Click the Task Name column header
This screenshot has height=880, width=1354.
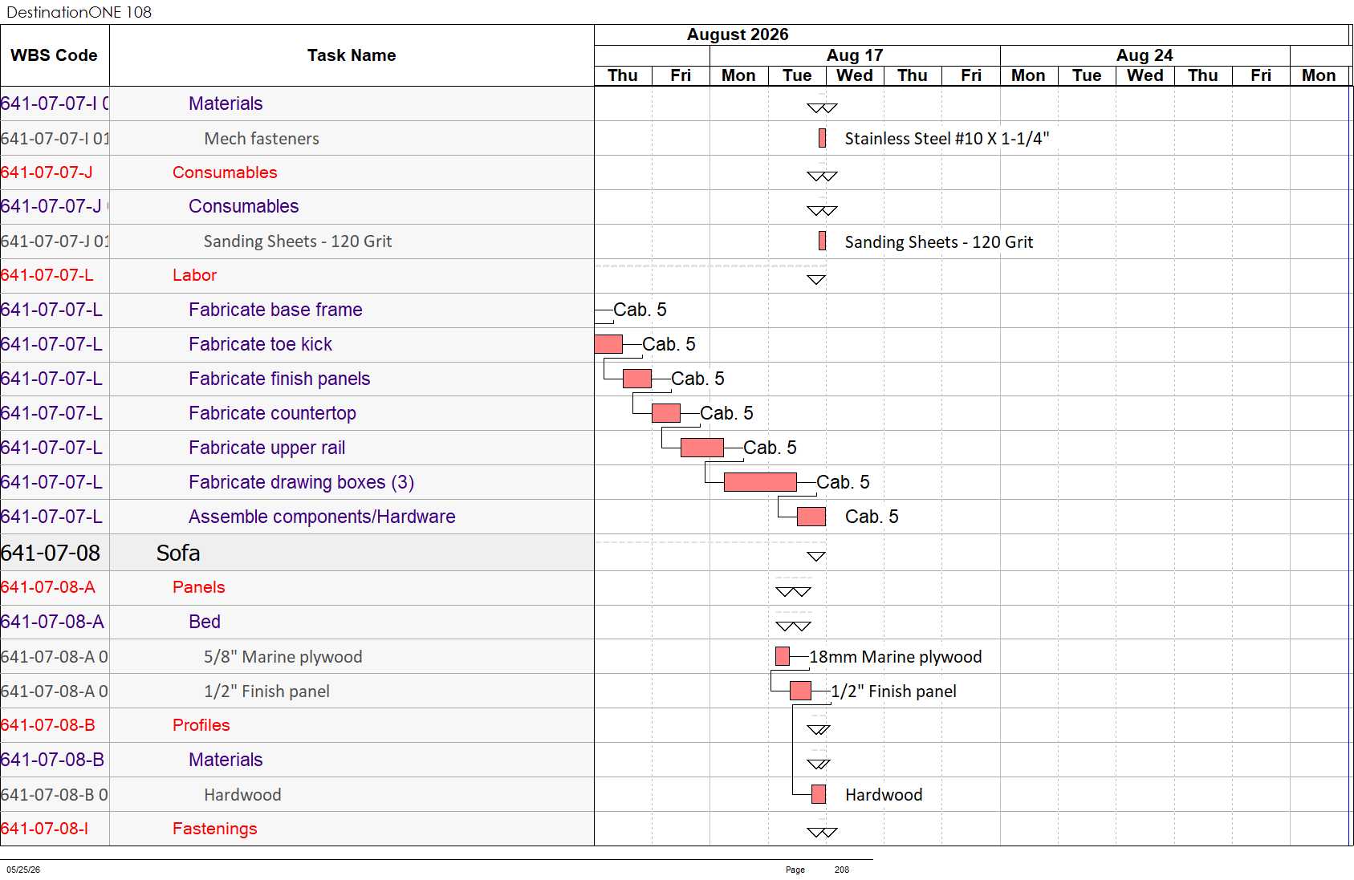click(x=352, y=55)
